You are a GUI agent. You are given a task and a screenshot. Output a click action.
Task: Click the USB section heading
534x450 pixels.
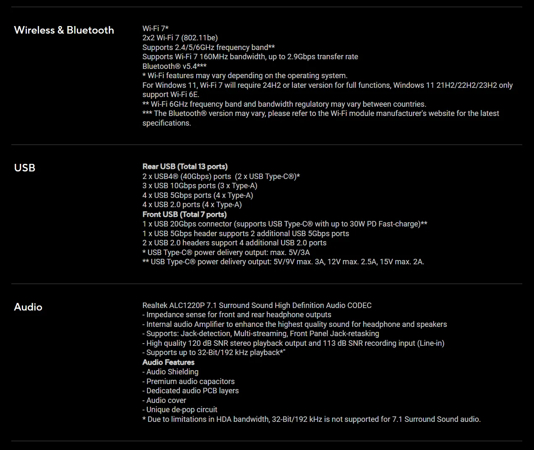click(x=25, y=168)
